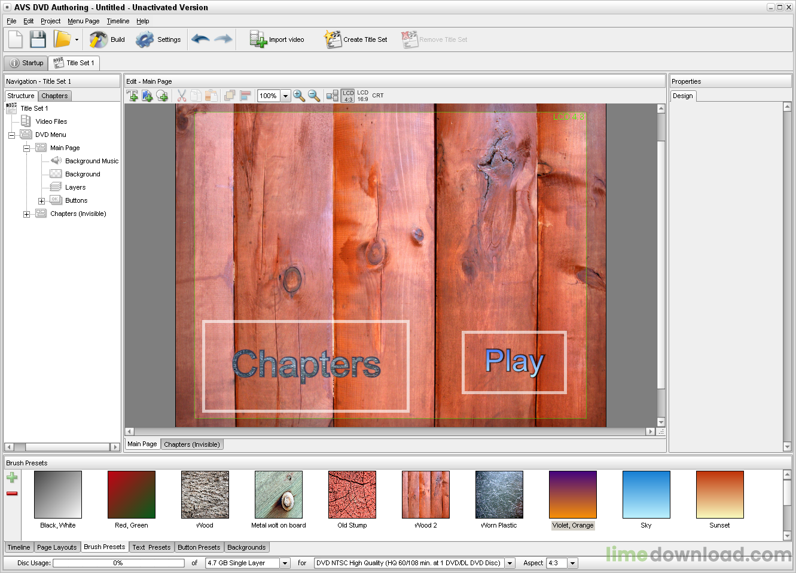This screenshot has width=796, height=573.
Task: Click the Save project floppy disk icon
Action: pyautogui.click(x=38, y=39)
